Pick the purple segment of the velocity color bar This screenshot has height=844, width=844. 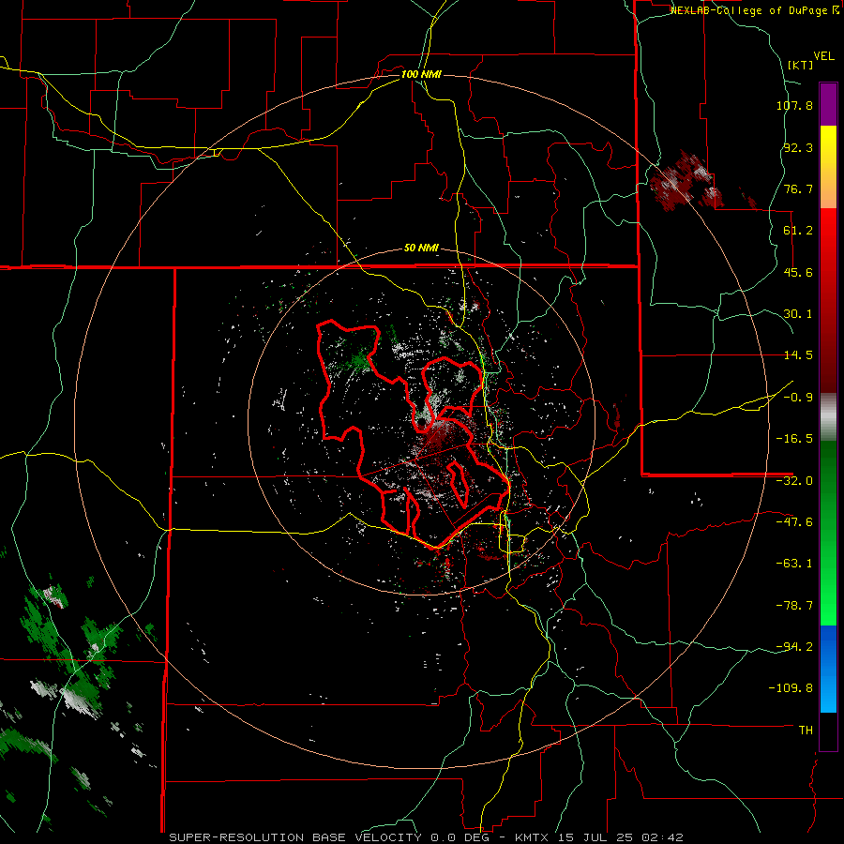coord(828,104)
